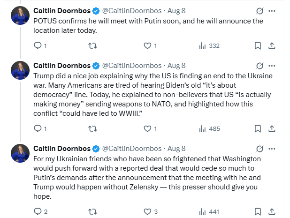
Task: Open Caitlin Doornbos name on second tweet
Action: (x=62, y=66)
